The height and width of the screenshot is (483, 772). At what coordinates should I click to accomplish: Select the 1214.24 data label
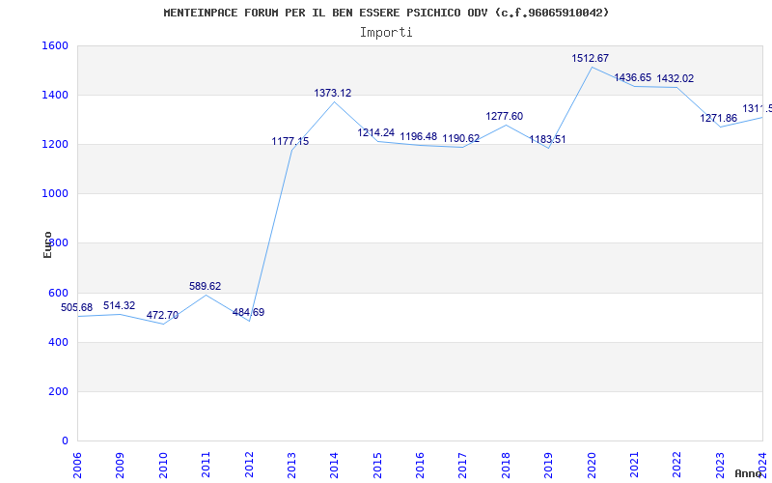point(375,132)
